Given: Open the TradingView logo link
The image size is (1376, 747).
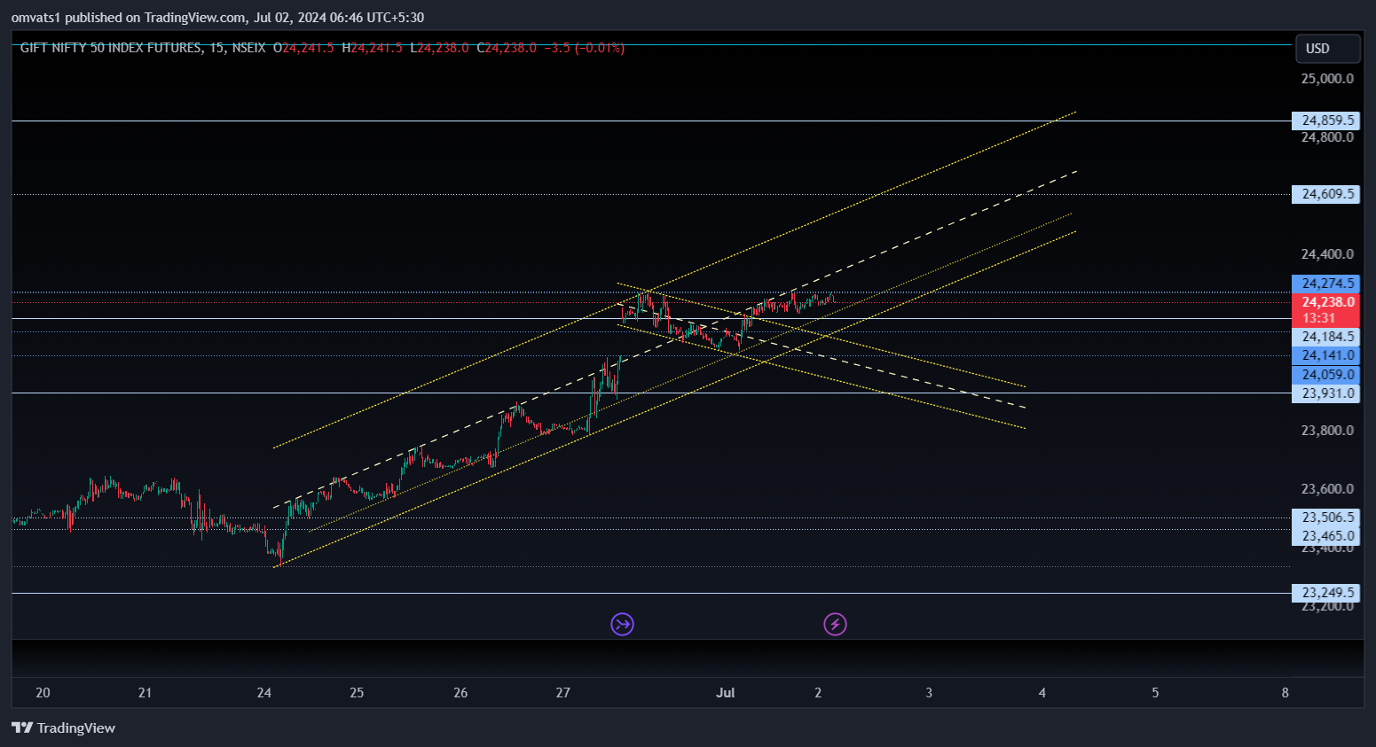Looking at the screenshot, I should [x=63, y=728].
